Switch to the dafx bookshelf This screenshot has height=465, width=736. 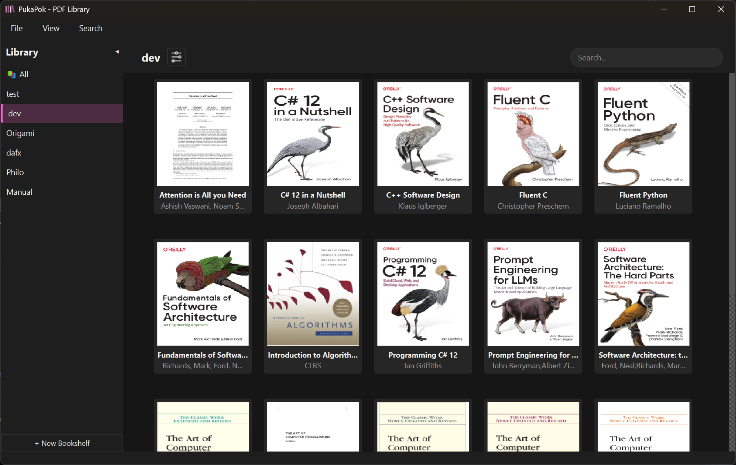click(14, 153)
